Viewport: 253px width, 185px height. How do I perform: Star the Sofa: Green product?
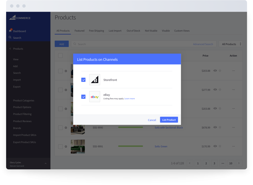tap(220, 146)
